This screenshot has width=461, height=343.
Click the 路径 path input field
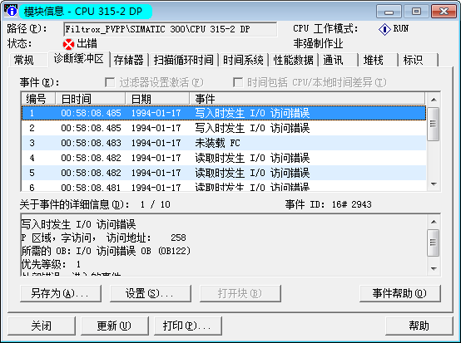click(171, 29)
